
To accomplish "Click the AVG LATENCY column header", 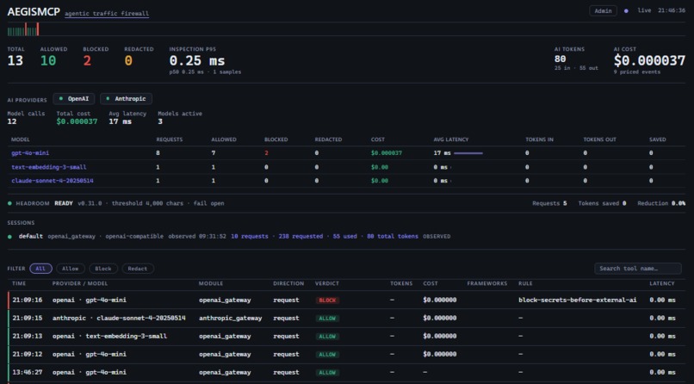I will [451, 139].
